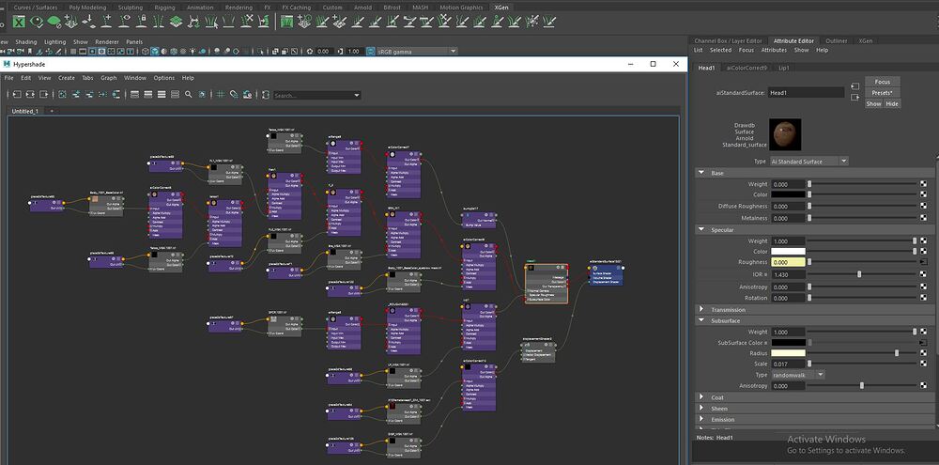Switch to the Outliner panel tab

pos(837,40)
